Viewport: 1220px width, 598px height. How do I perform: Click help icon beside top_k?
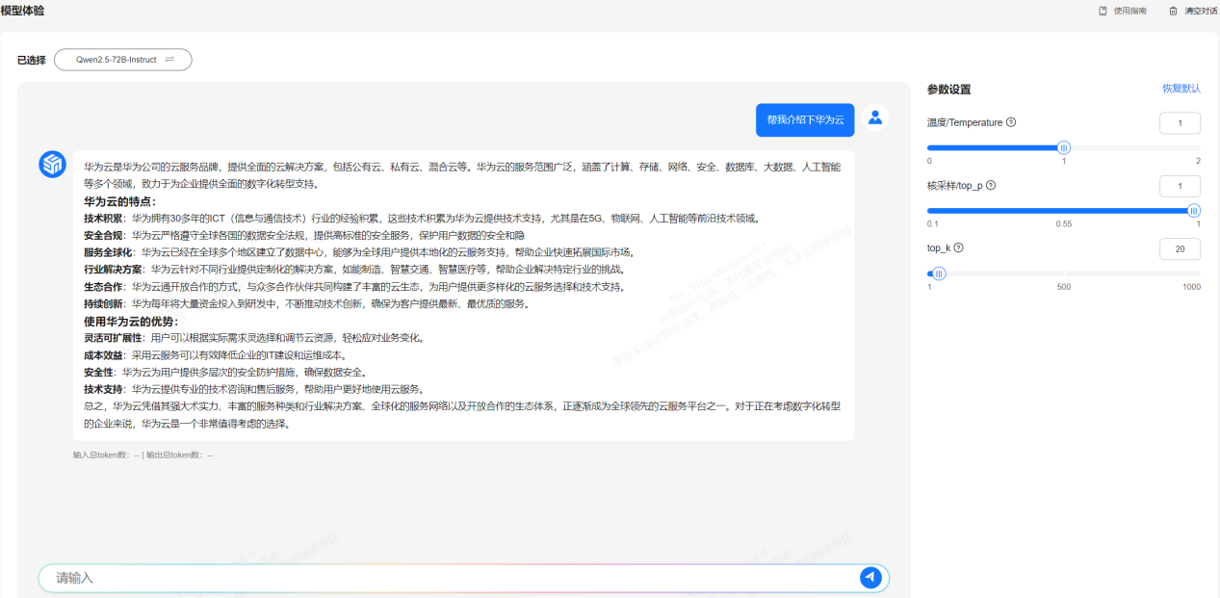click(x=958, y=247)
